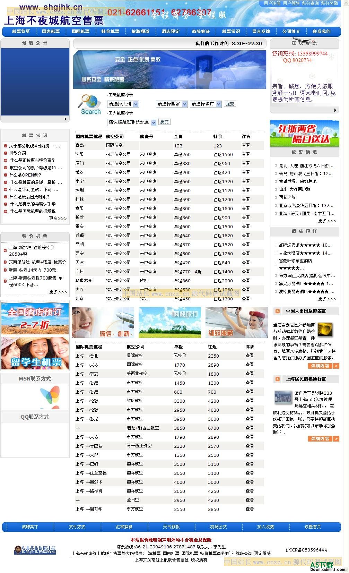The image size is (349, 573).
Task: Open the 机票首页 navigation menu item
Action: pyautogui.click(x=21, y=32)
